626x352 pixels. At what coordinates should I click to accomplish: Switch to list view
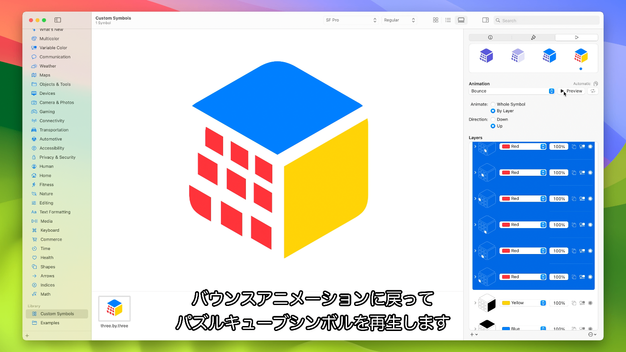click(448, 20)
